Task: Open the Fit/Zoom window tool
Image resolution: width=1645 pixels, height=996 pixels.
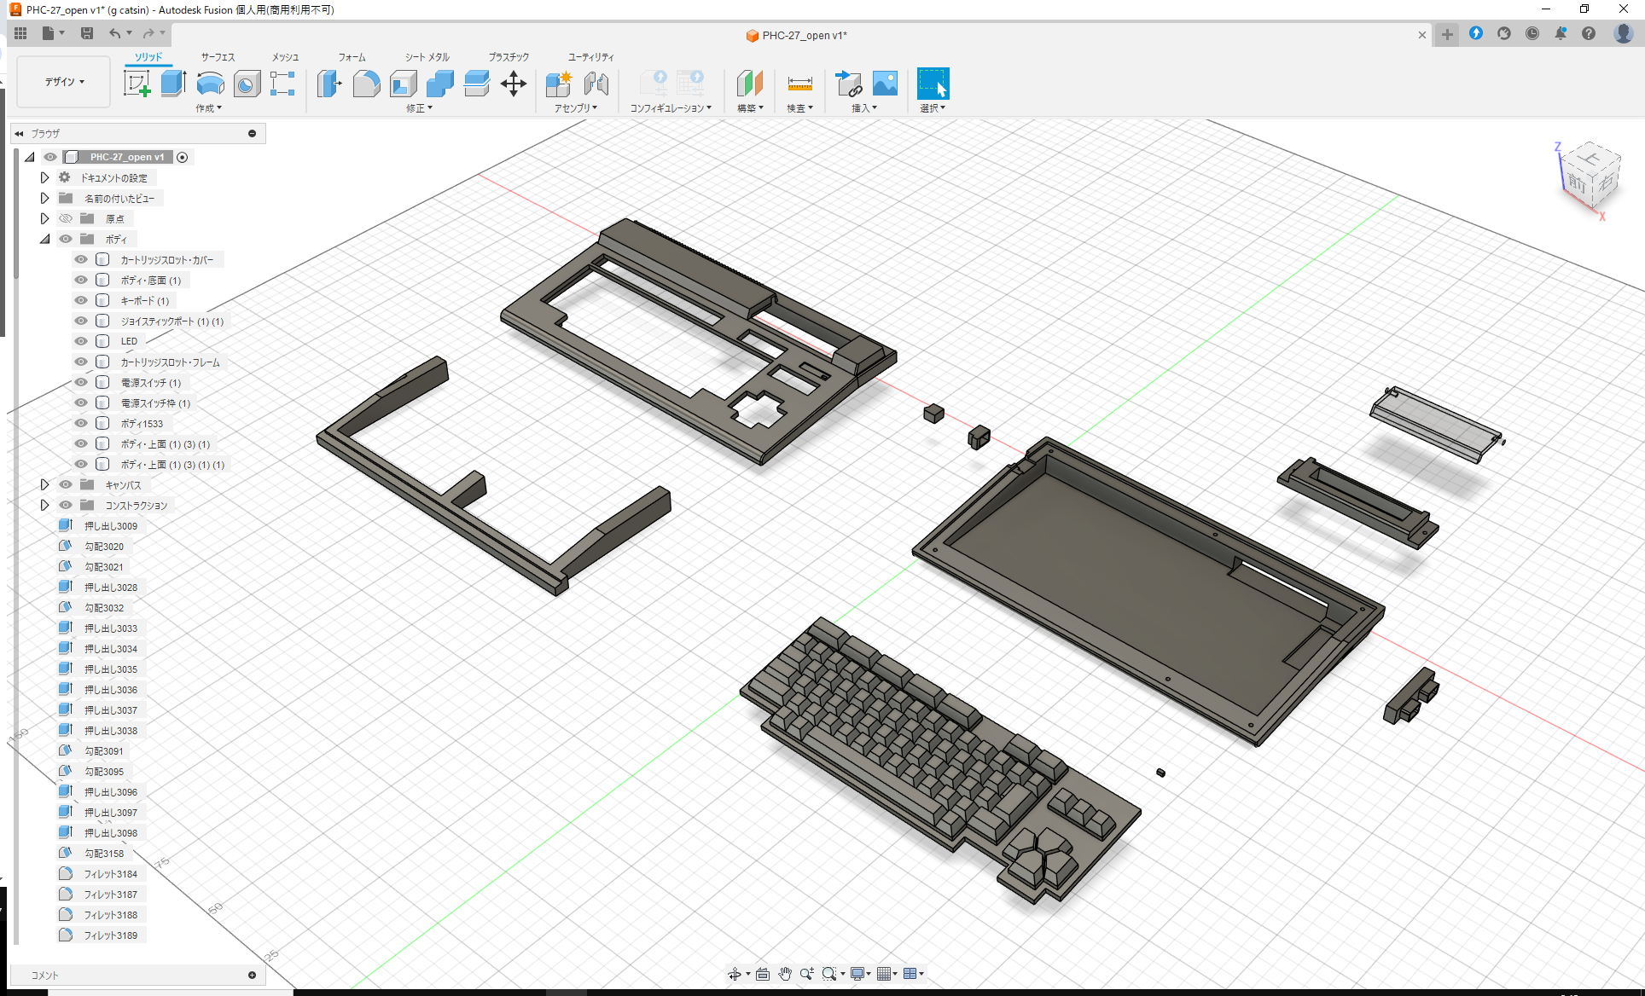Action: tap(829, 973)
